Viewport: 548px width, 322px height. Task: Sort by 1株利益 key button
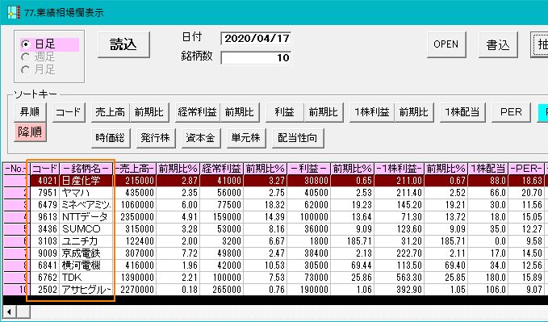tap(372, 112)
